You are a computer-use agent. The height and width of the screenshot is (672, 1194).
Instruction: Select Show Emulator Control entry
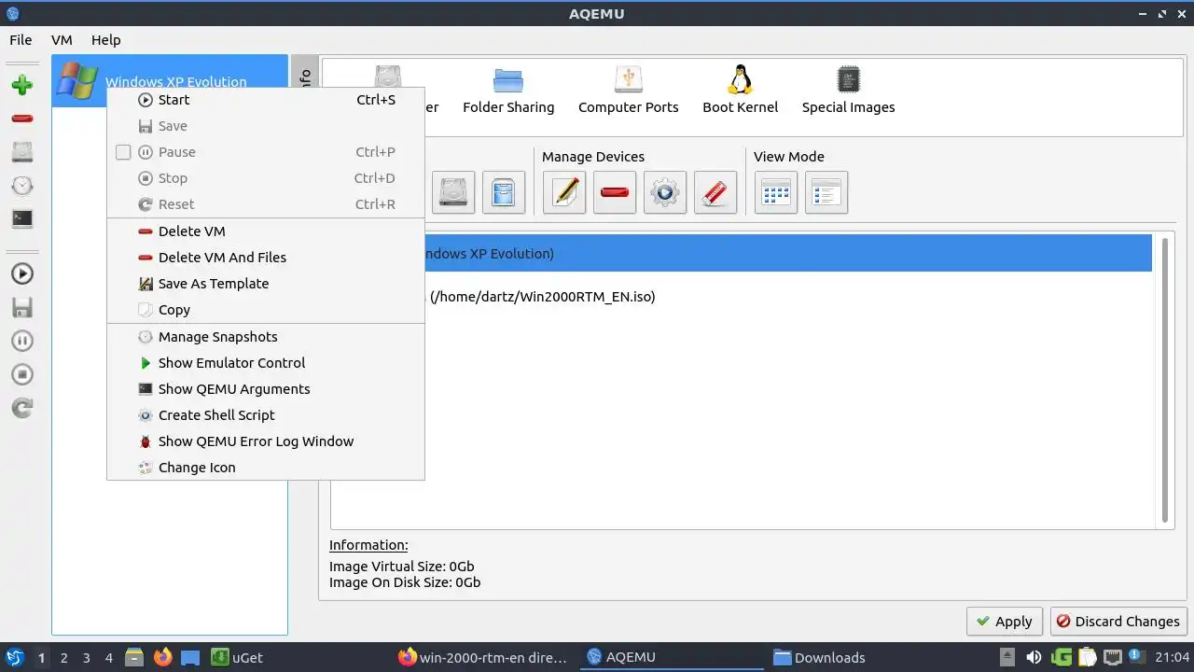tap(266, 363)
